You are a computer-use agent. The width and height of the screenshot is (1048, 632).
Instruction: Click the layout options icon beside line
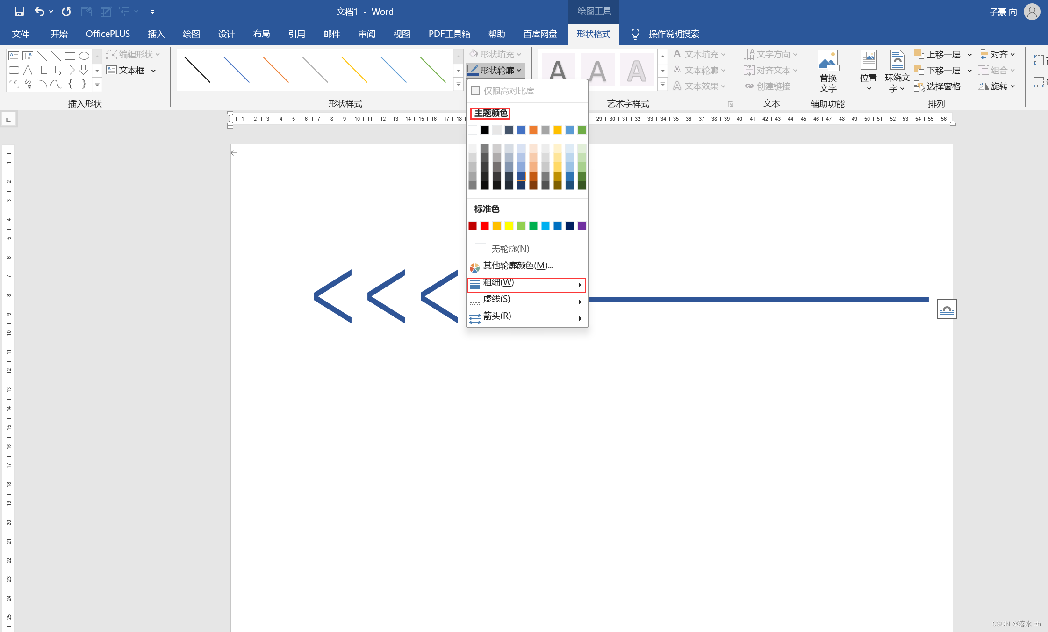tap(947, 309)
